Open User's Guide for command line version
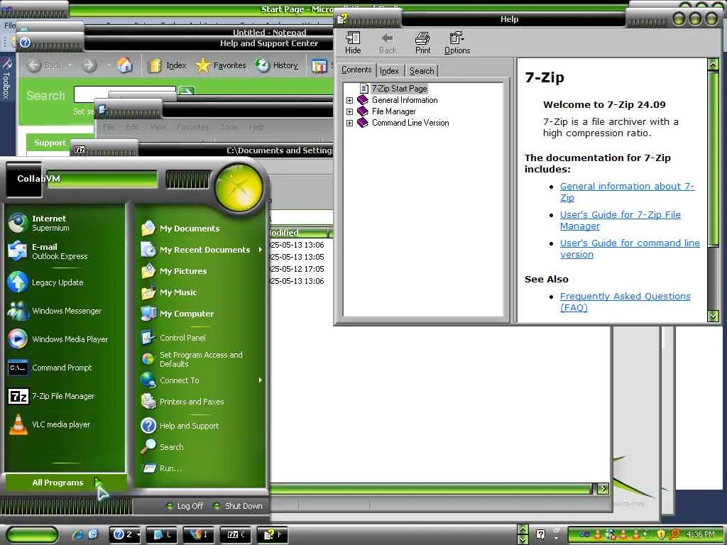The height and width of the screenshot is (545, 727). tap(630, 248)
